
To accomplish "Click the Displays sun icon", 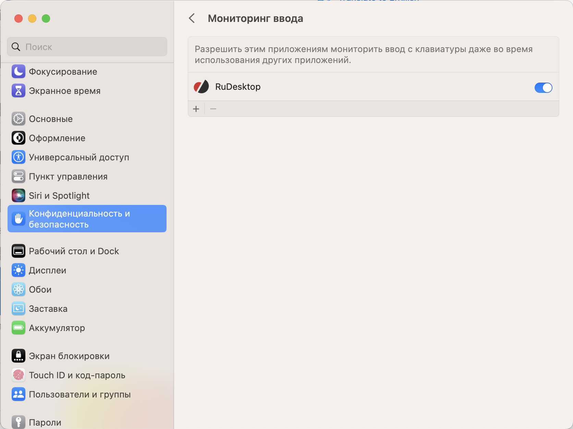I will tap(19, 270).
